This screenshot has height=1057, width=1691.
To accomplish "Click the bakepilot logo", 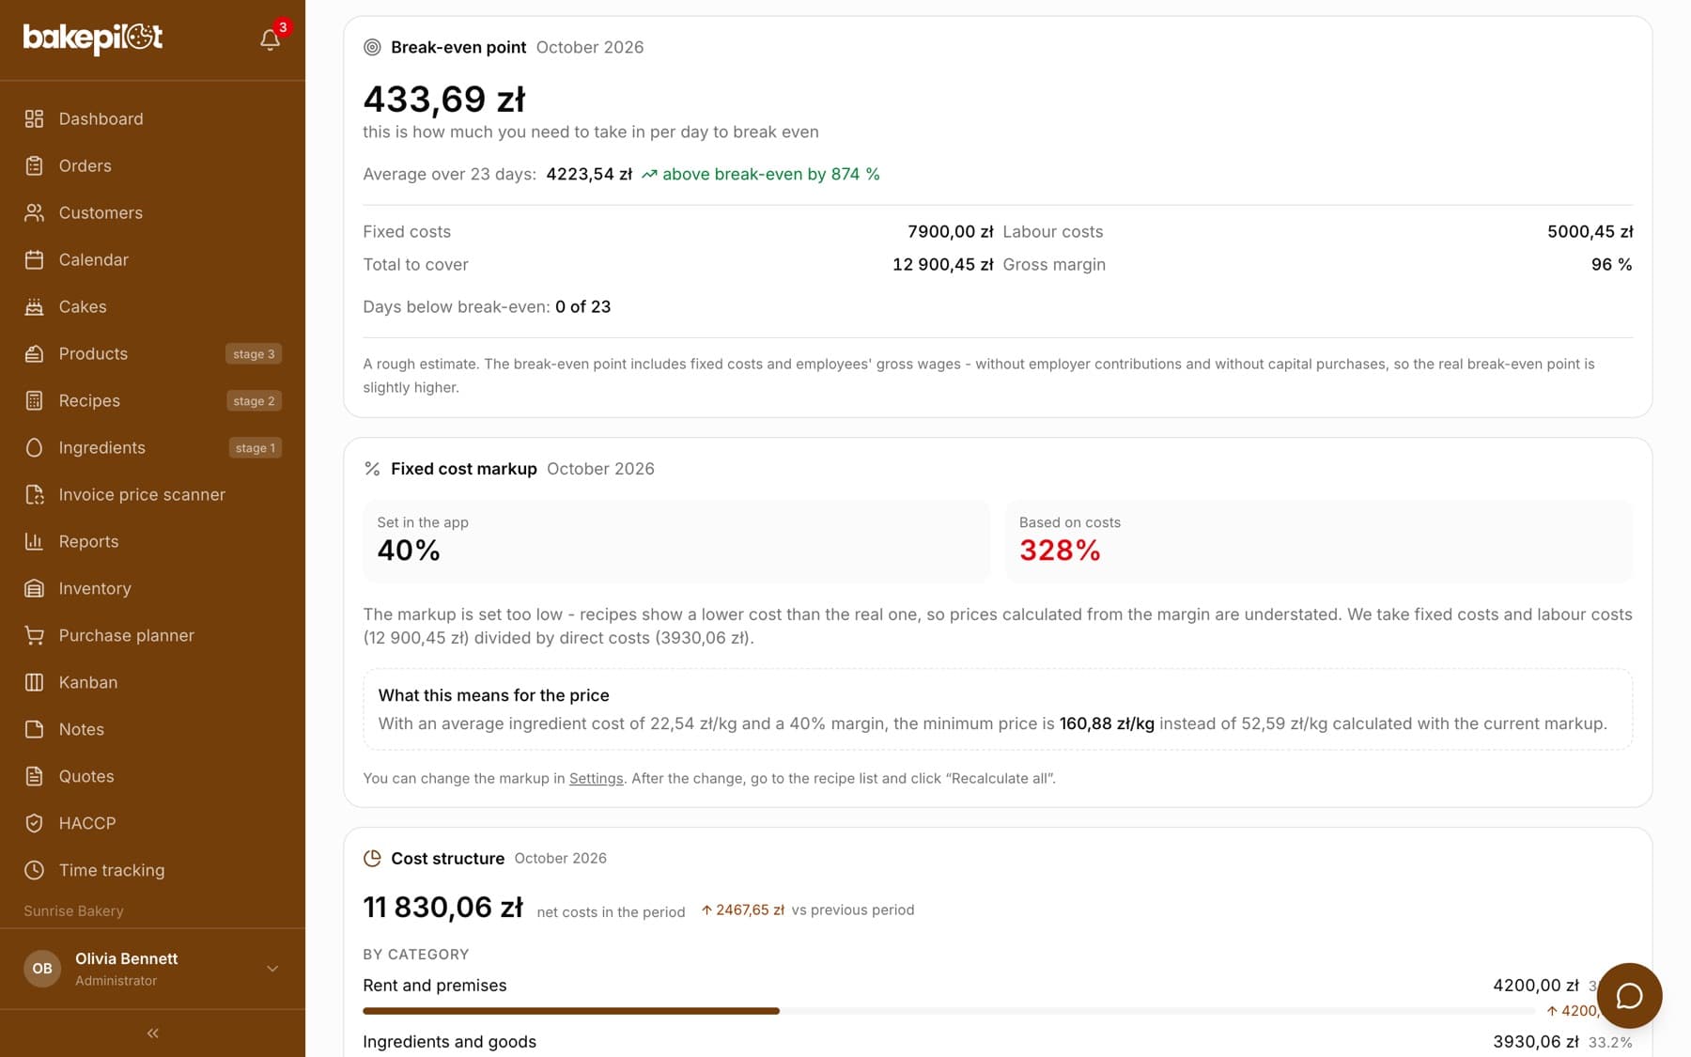I will pos(93,38).
